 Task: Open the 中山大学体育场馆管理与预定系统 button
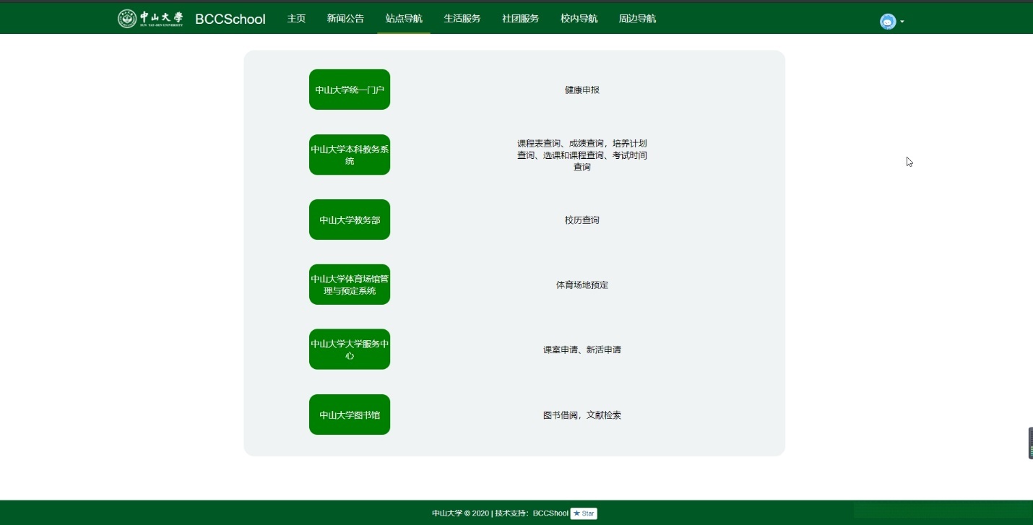pyautogui.click(x=350, y=285)
